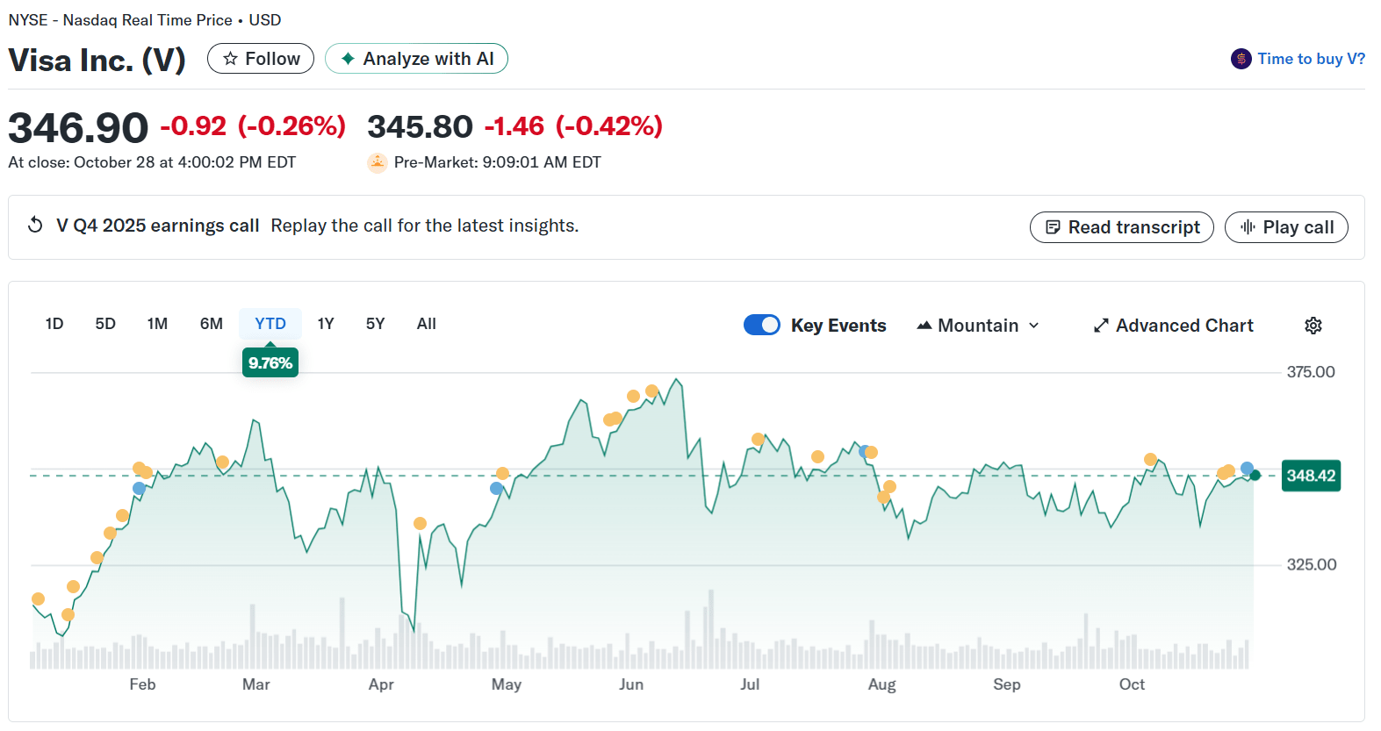This screenshot has width=1381, height=731.
Task: Click the 375.00 axis label
Action: coord(1311,372)
